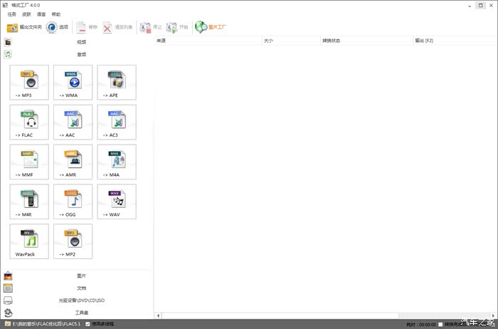Enable the checkbox after the elapsed time

pos(440,324)
